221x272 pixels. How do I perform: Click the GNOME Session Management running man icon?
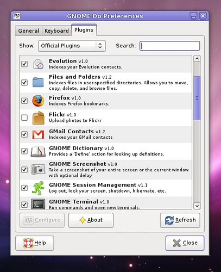(x=38, y=188)
